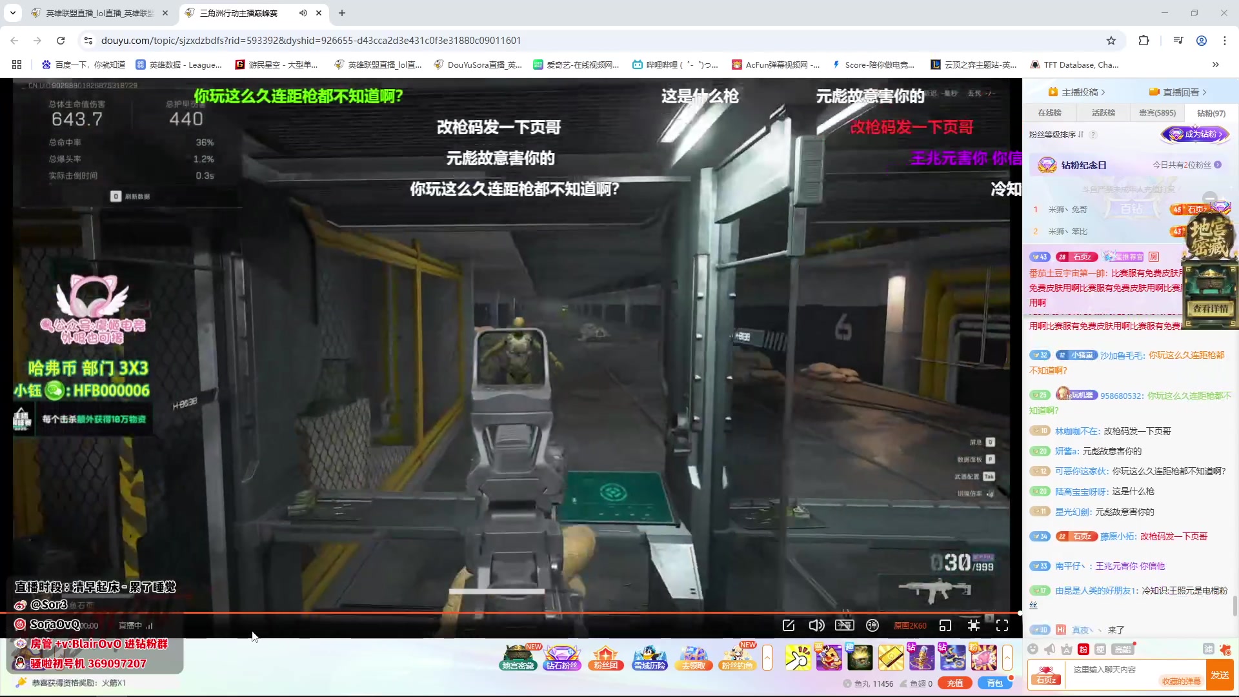Open the mini picture-in-picture player
The height and width of the screenshot is (697, 1239).
[945, 625]
